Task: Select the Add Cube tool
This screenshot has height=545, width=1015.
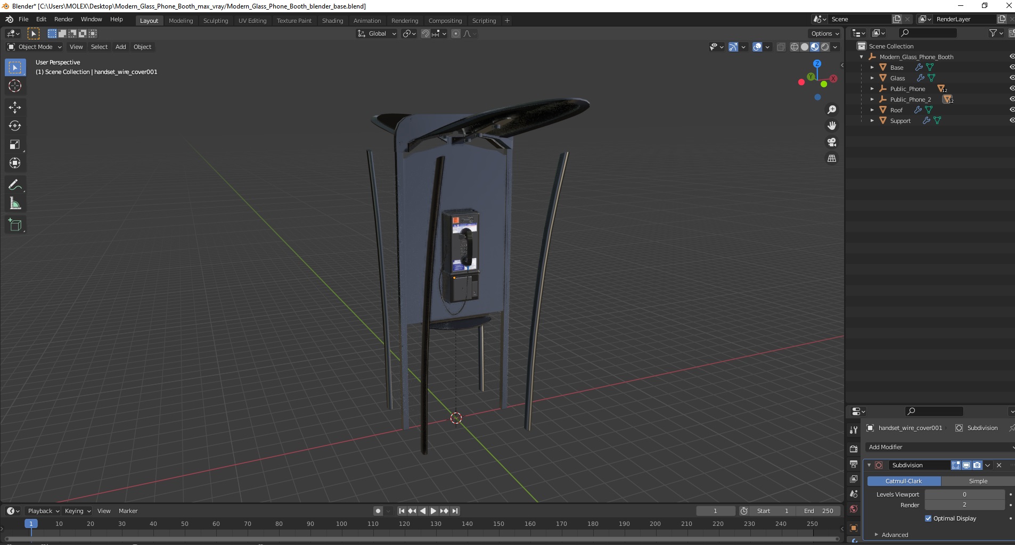Action: (15, 225)
